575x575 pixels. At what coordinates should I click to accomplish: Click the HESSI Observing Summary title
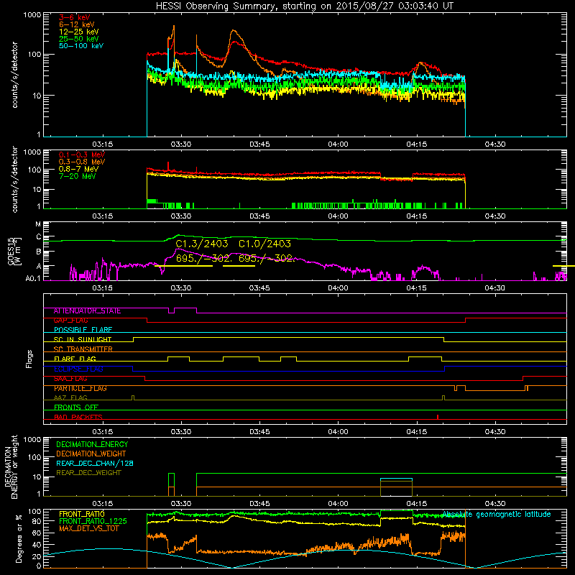(x=305, y=6)
